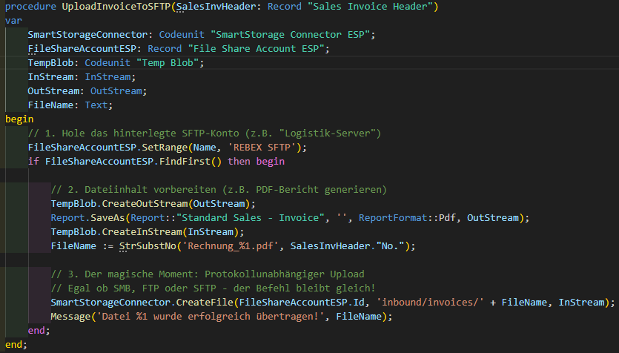Click the FindFirst() method call
619x353 pixels.
click(193, 162)
